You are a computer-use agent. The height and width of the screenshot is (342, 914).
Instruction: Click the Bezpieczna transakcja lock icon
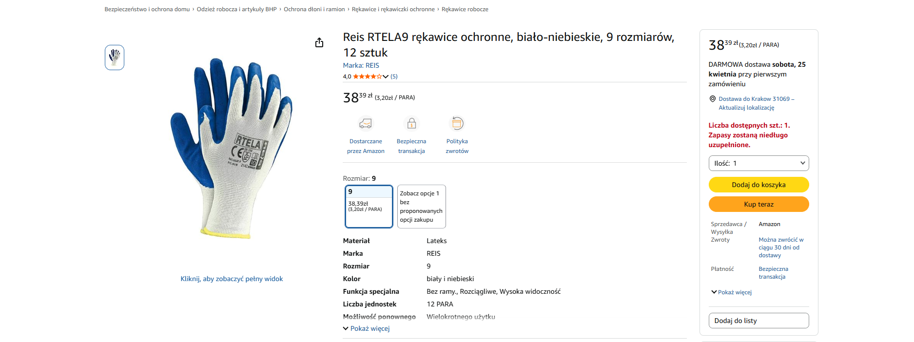pos(411,123)
